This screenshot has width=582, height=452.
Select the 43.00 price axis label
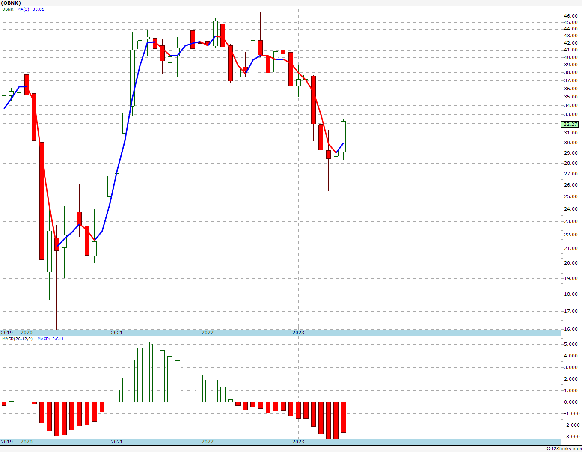point(570,36)
